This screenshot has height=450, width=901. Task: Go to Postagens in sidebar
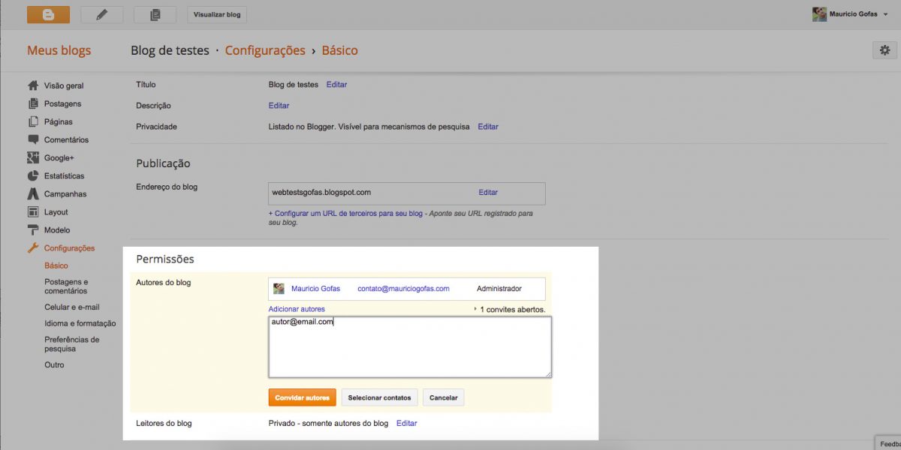[62, 103]
